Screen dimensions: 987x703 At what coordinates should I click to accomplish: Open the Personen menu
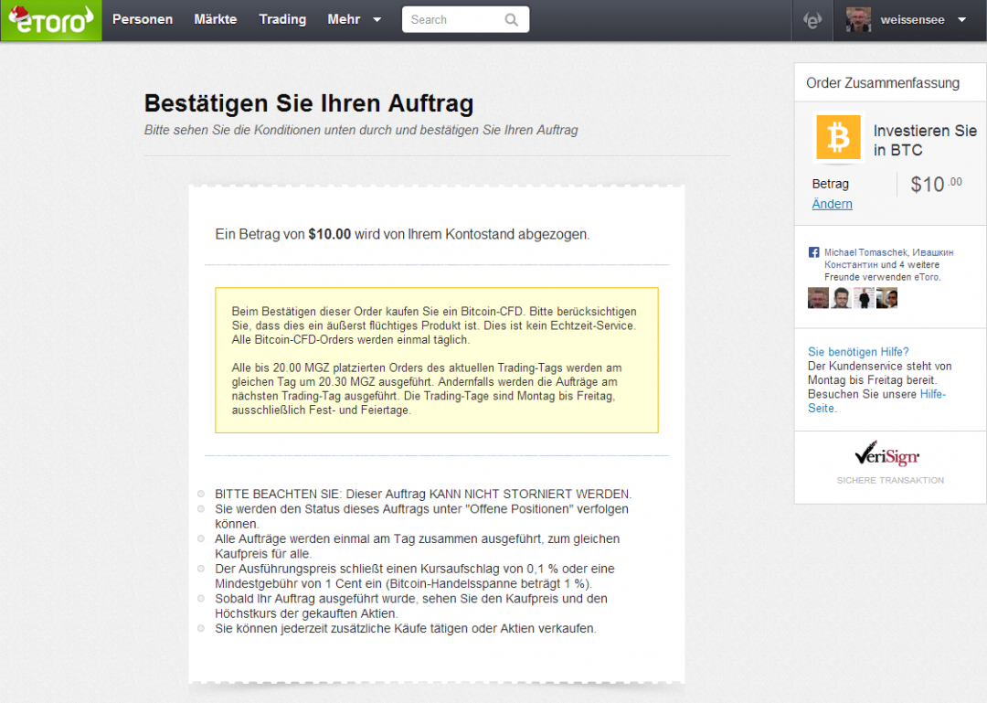coord(143,20)
